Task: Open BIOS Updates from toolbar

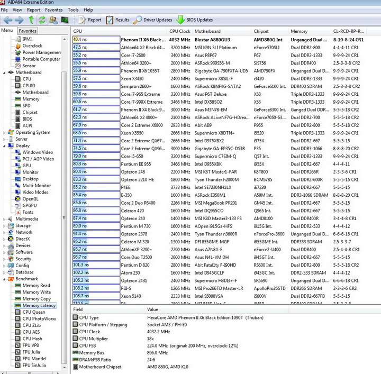Action: coord(194,20)
